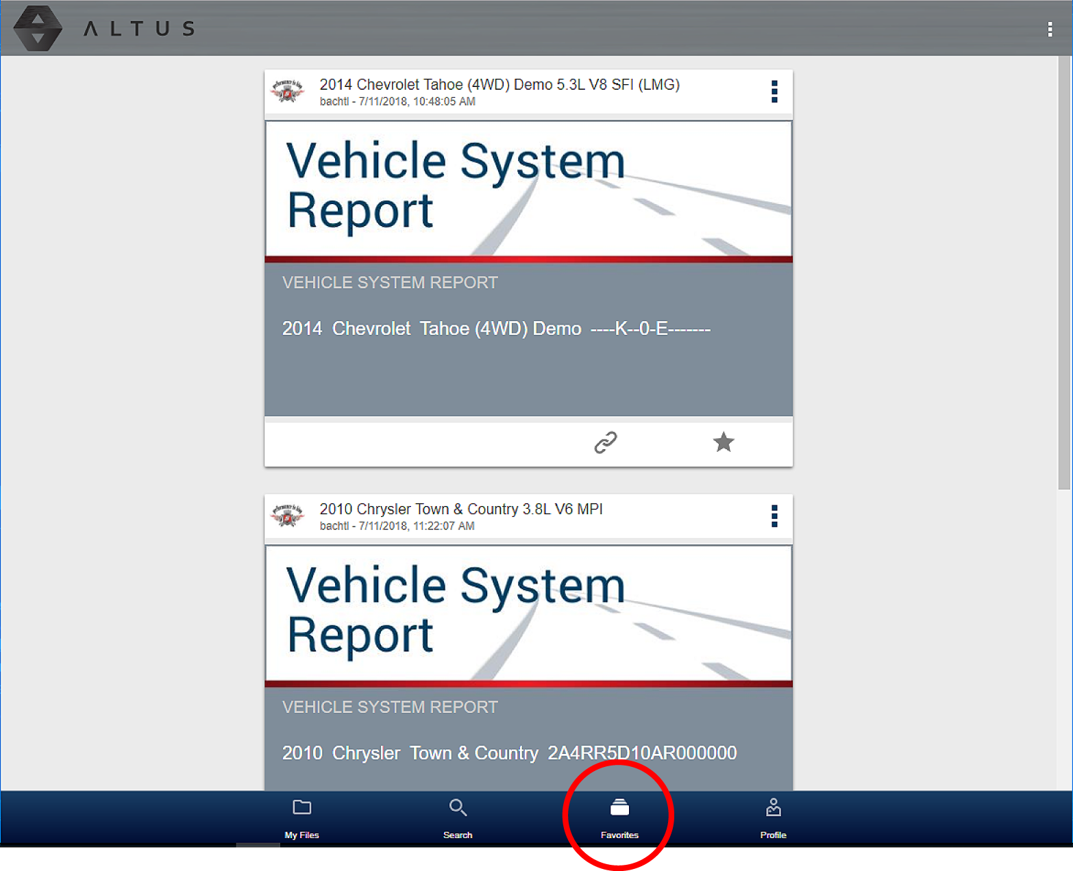
Task: Click the vertical scrollbar thumb
Action: 1063,274
